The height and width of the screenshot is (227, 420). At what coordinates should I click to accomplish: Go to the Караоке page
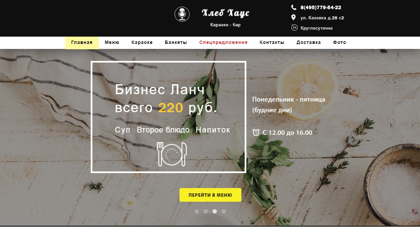click(x=142, y=43)
